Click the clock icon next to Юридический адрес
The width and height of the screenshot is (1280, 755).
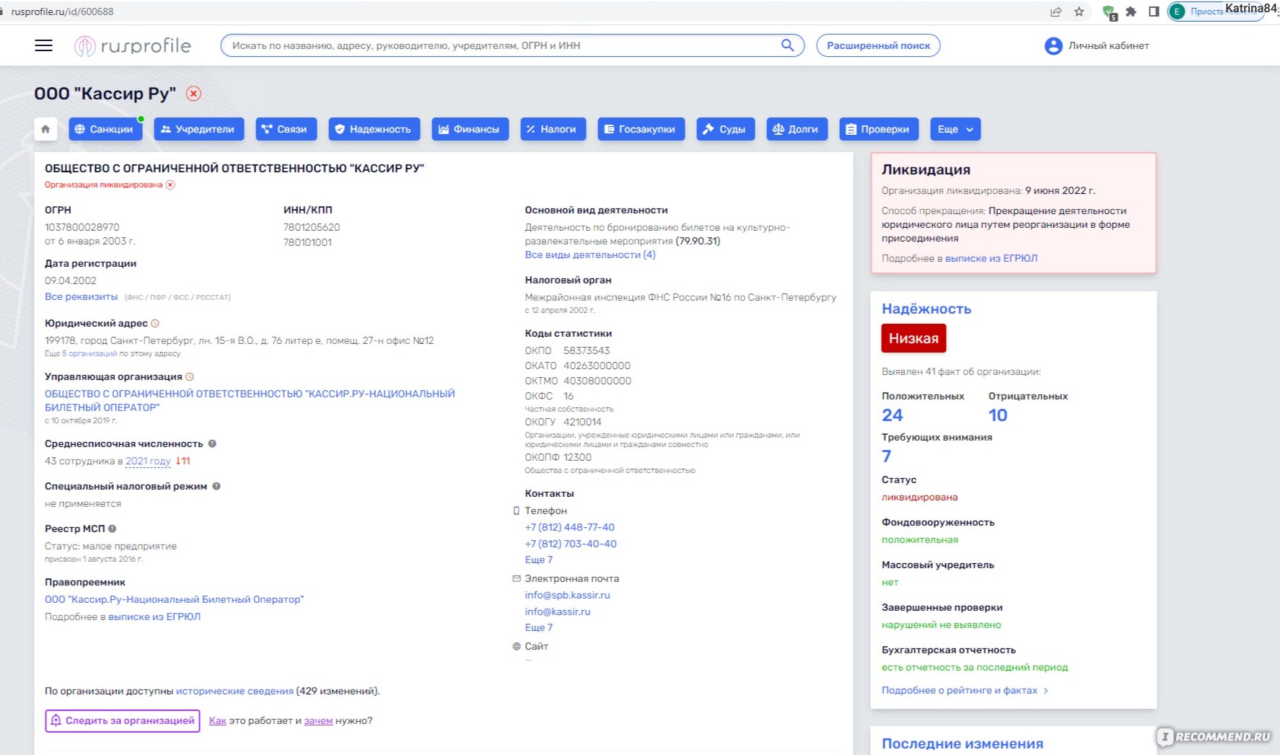[x=155, y=324]
